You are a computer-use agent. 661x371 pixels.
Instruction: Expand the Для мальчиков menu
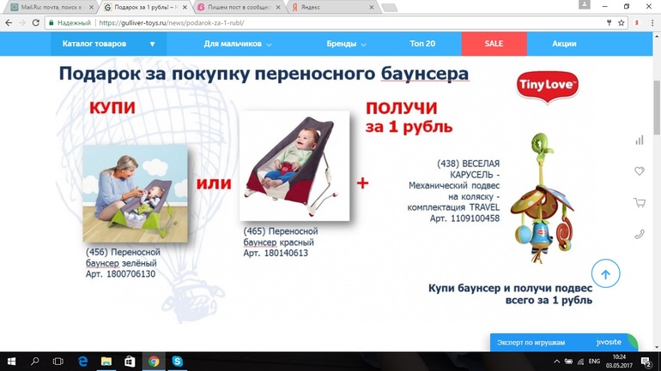[x=238, y=44]
